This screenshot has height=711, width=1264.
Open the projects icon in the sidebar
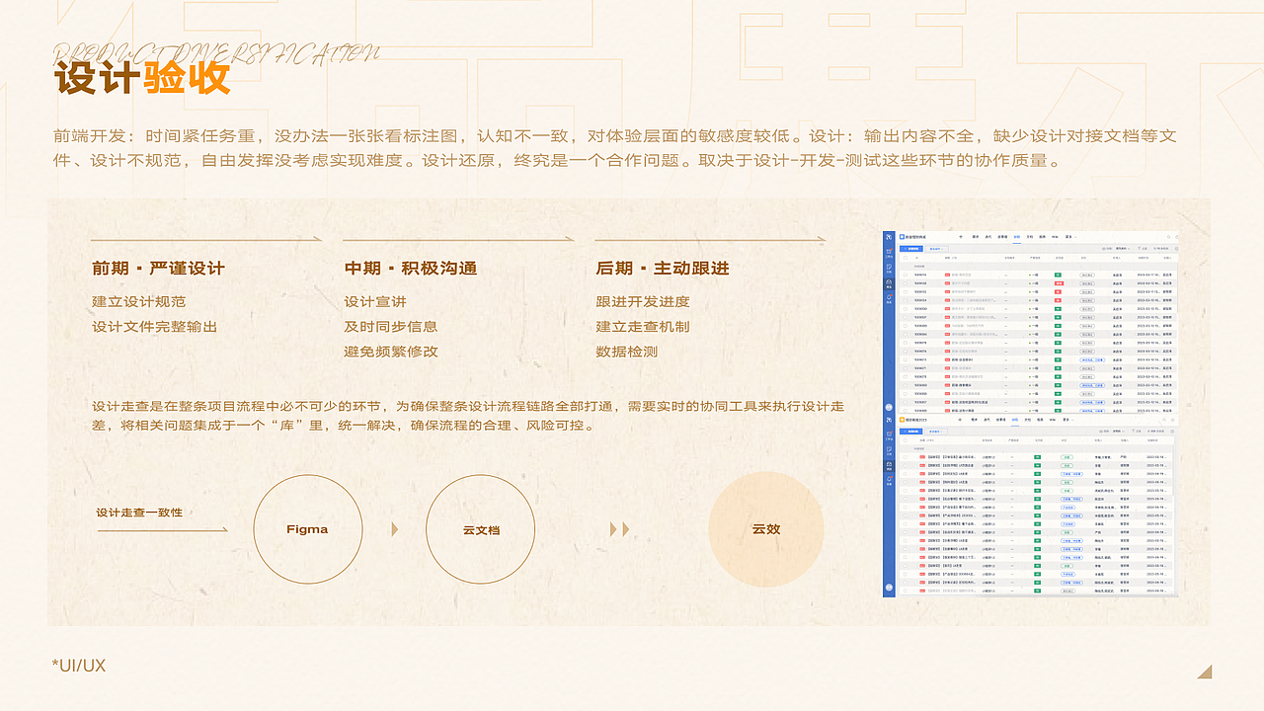(x=888, y=282)
